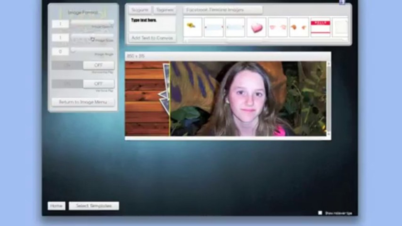Click the wooden plank background on the canvas
The image size is (402, 226).
click(x=144, y=99)
